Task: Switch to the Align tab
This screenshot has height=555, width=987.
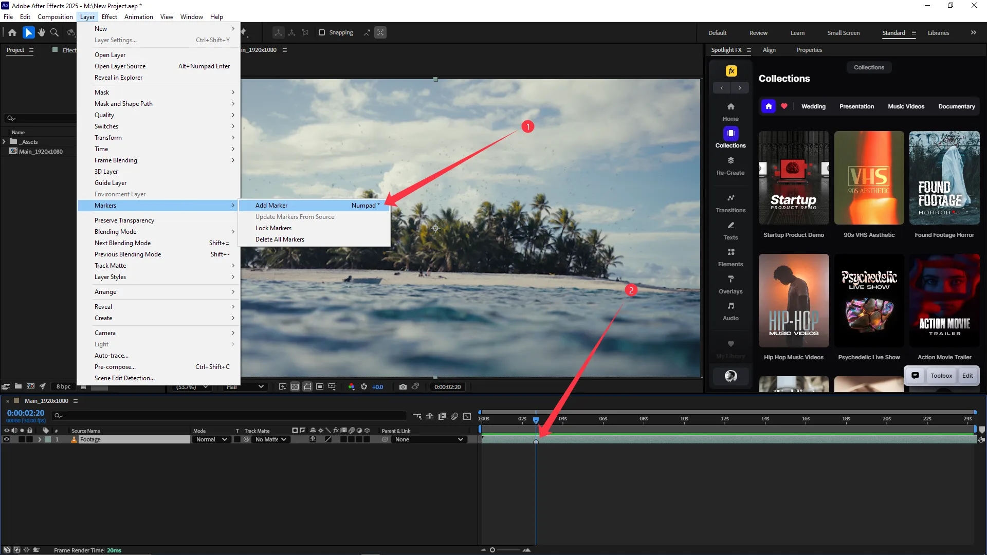Action: (x=769, y=50)
